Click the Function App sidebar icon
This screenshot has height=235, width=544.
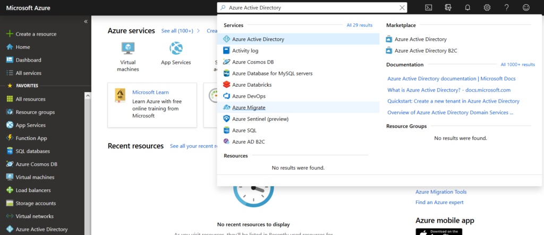[10, 138]
